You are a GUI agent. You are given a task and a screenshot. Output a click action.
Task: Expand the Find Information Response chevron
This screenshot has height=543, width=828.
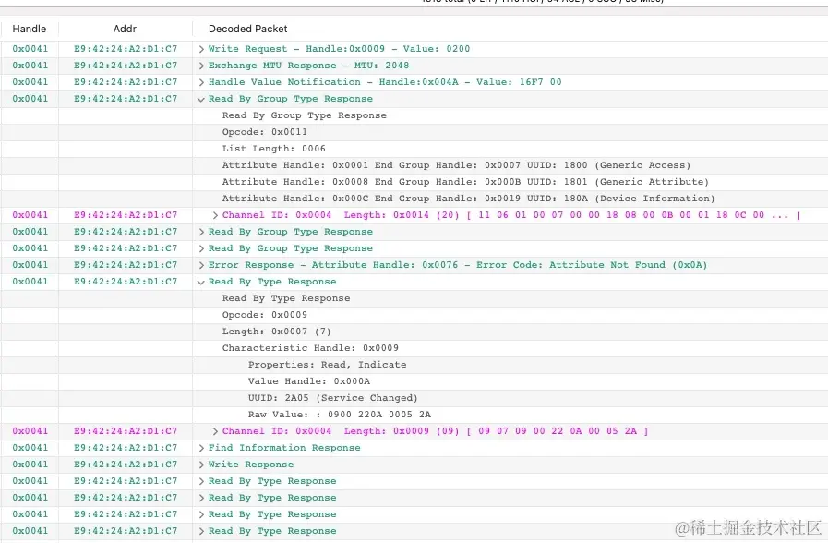pyautogui.click(x=201, y=448)
